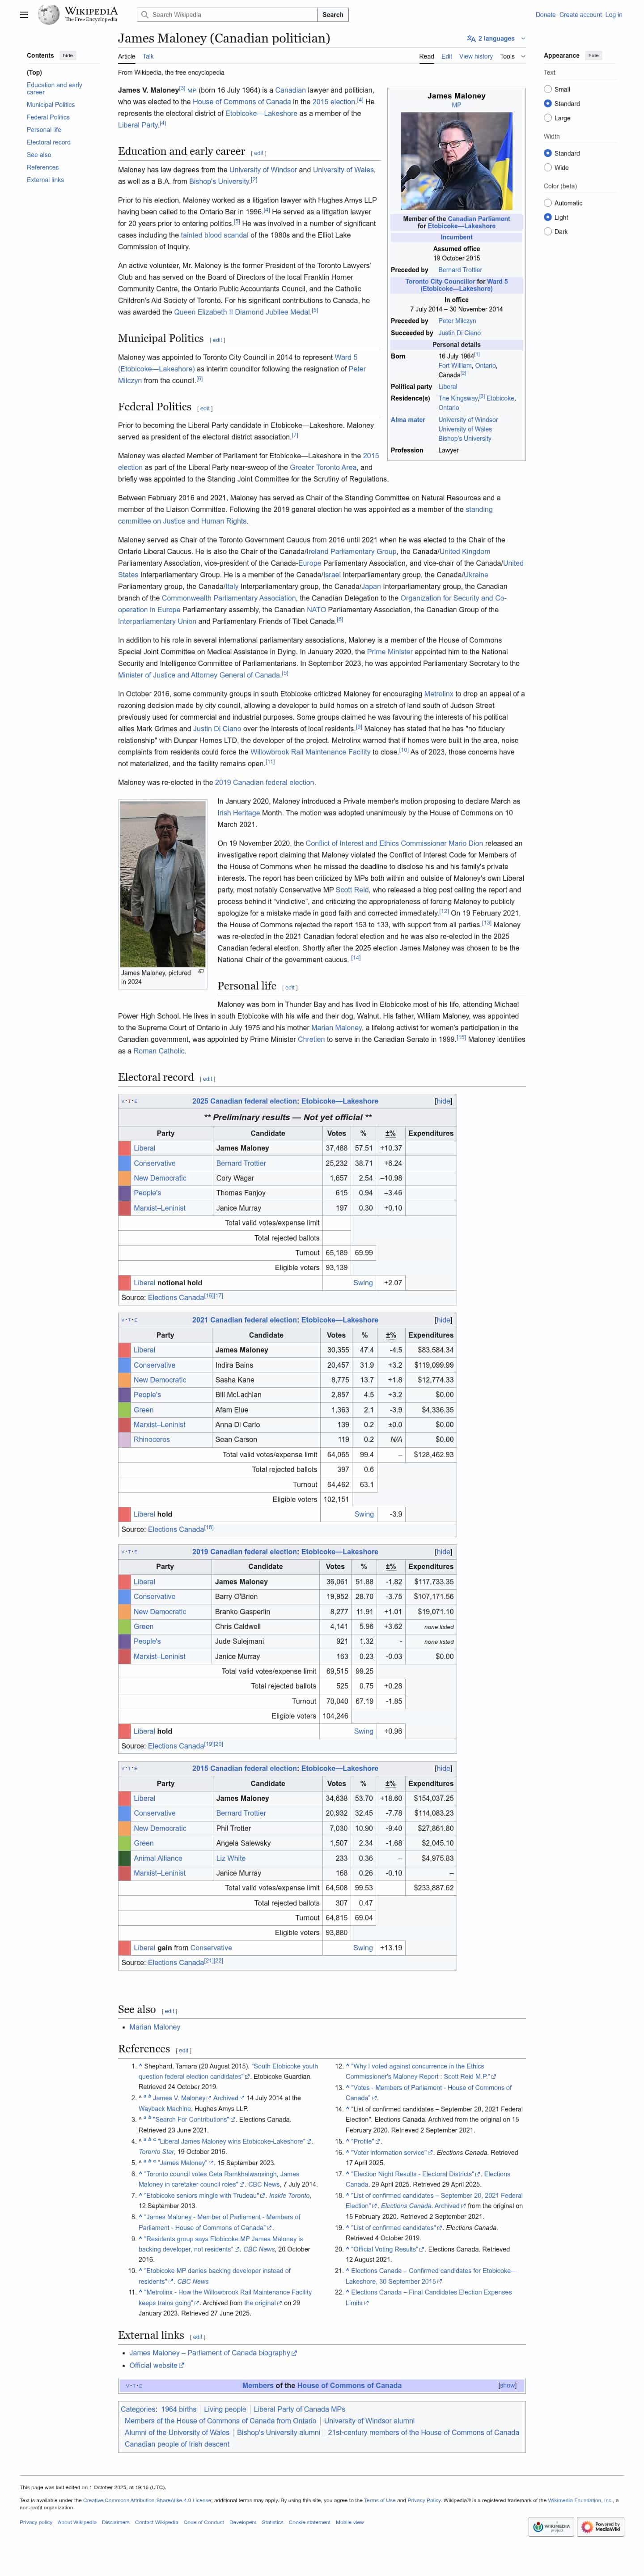Hide the Appearance panel

(593, 56)
